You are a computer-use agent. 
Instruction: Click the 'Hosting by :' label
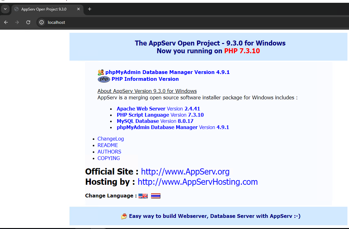110,182
